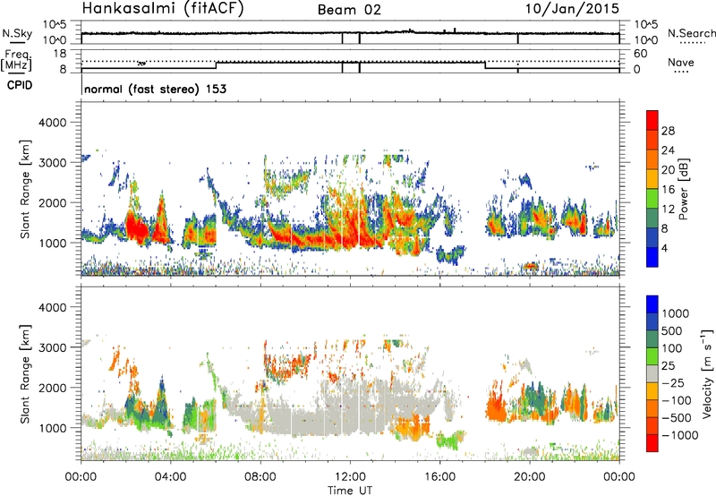Viewport: 716px width, 496px height.
Task: Click the 'Beam 02' label
Action: [x=349, y=10]
